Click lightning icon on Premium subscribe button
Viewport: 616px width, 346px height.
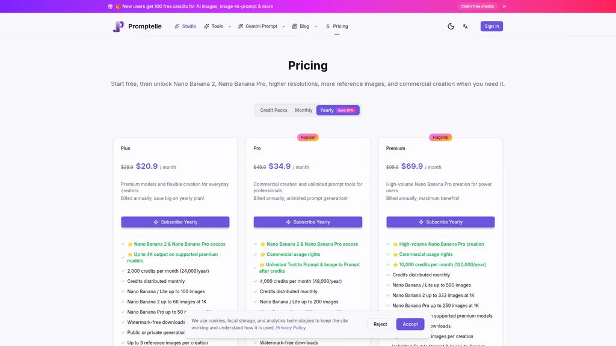421,222
